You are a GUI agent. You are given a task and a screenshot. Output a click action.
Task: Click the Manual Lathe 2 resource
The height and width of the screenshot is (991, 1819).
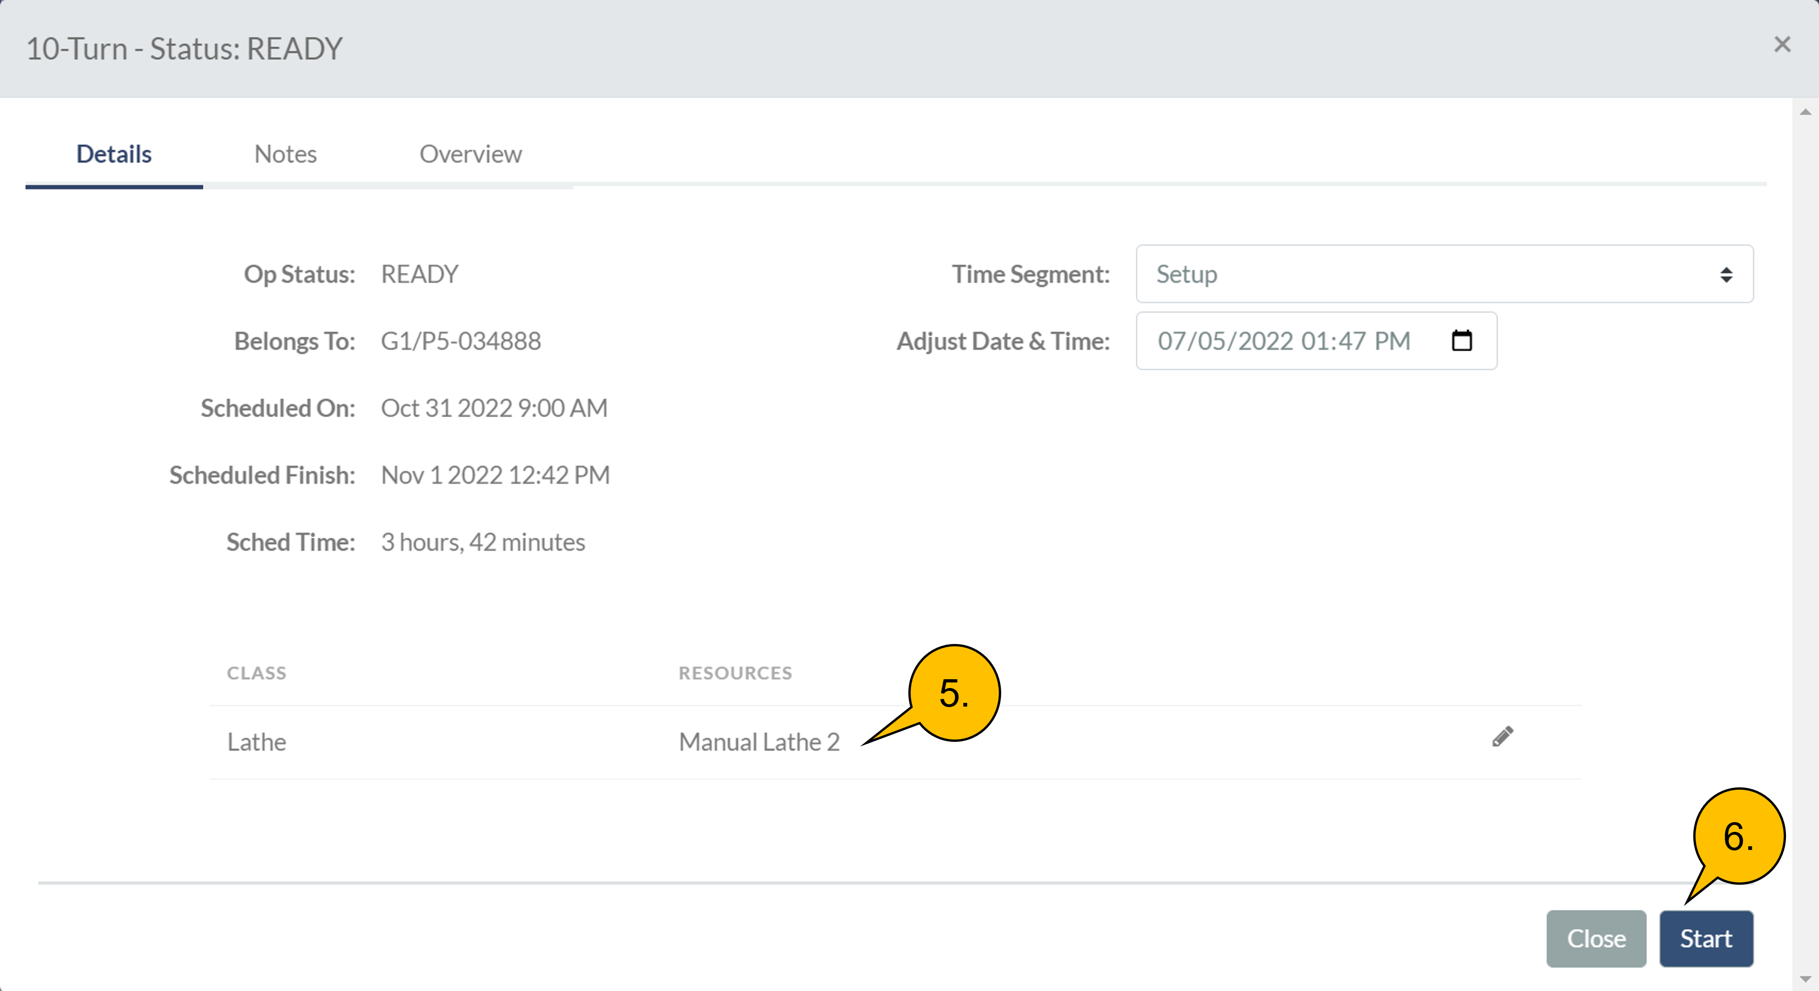(759, 742)
